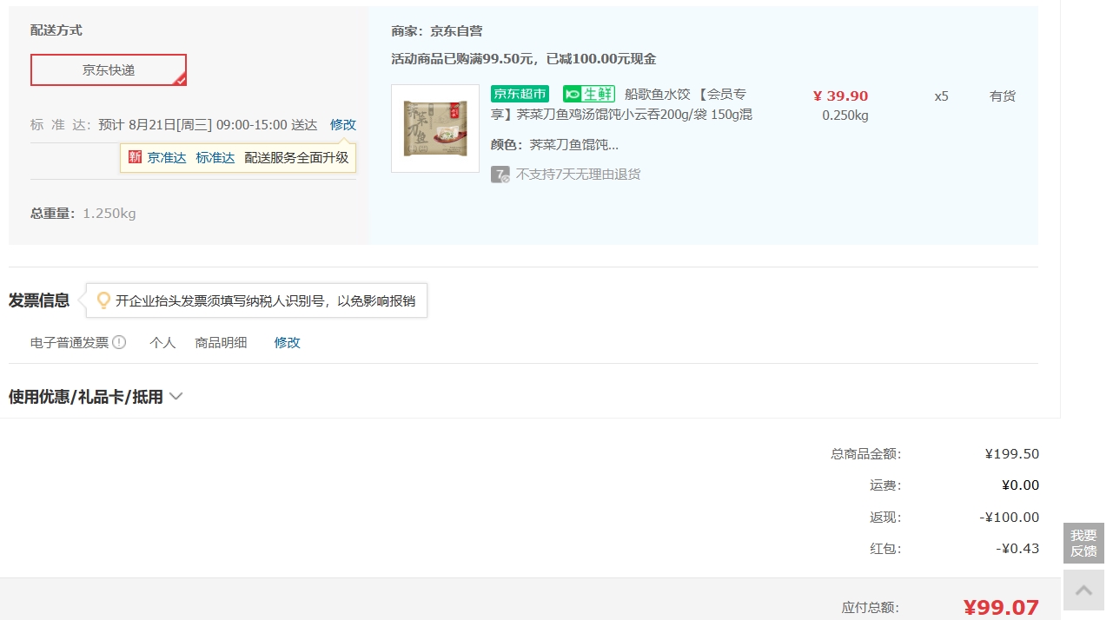Viewport: 1113px width, 620px height.
Task: Click the lightbulb tip icon
Action: click(103, 300)
